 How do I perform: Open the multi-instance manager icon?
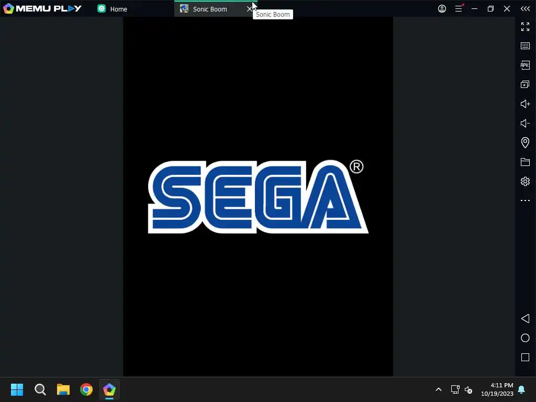pyautogui.click(x=525, y=84)
